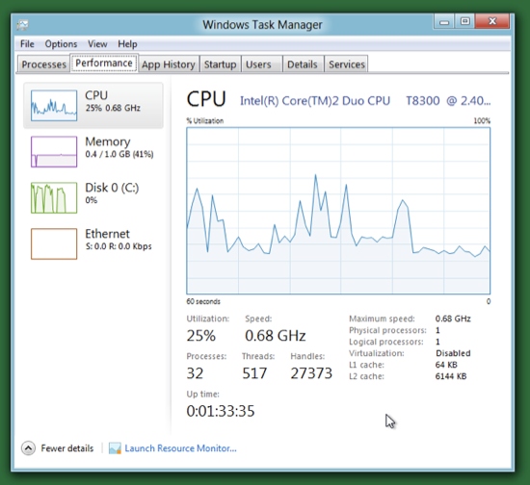This screenshot has height=485, width=530.
Task: Open the Help menu
Action: tap(127, 44)
